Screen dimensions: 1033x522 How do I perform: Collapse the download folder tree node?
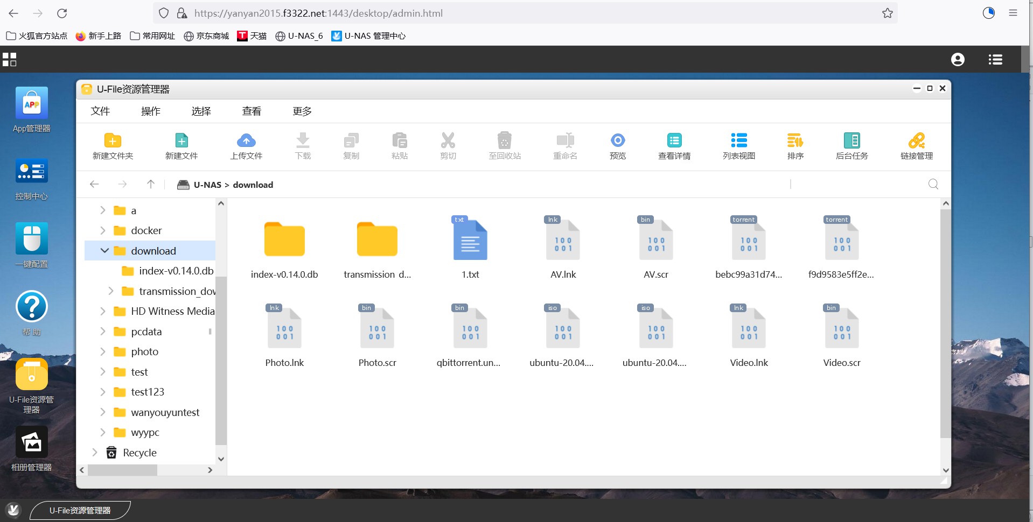104,251
